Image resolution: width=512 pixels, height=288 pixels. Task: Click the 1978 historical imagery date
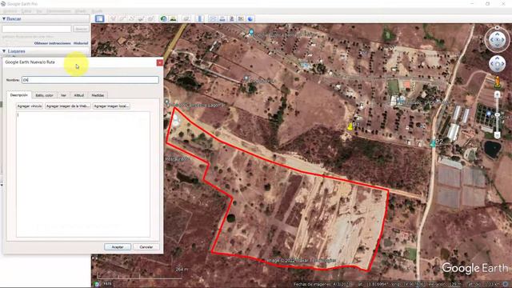coord(107,284)
